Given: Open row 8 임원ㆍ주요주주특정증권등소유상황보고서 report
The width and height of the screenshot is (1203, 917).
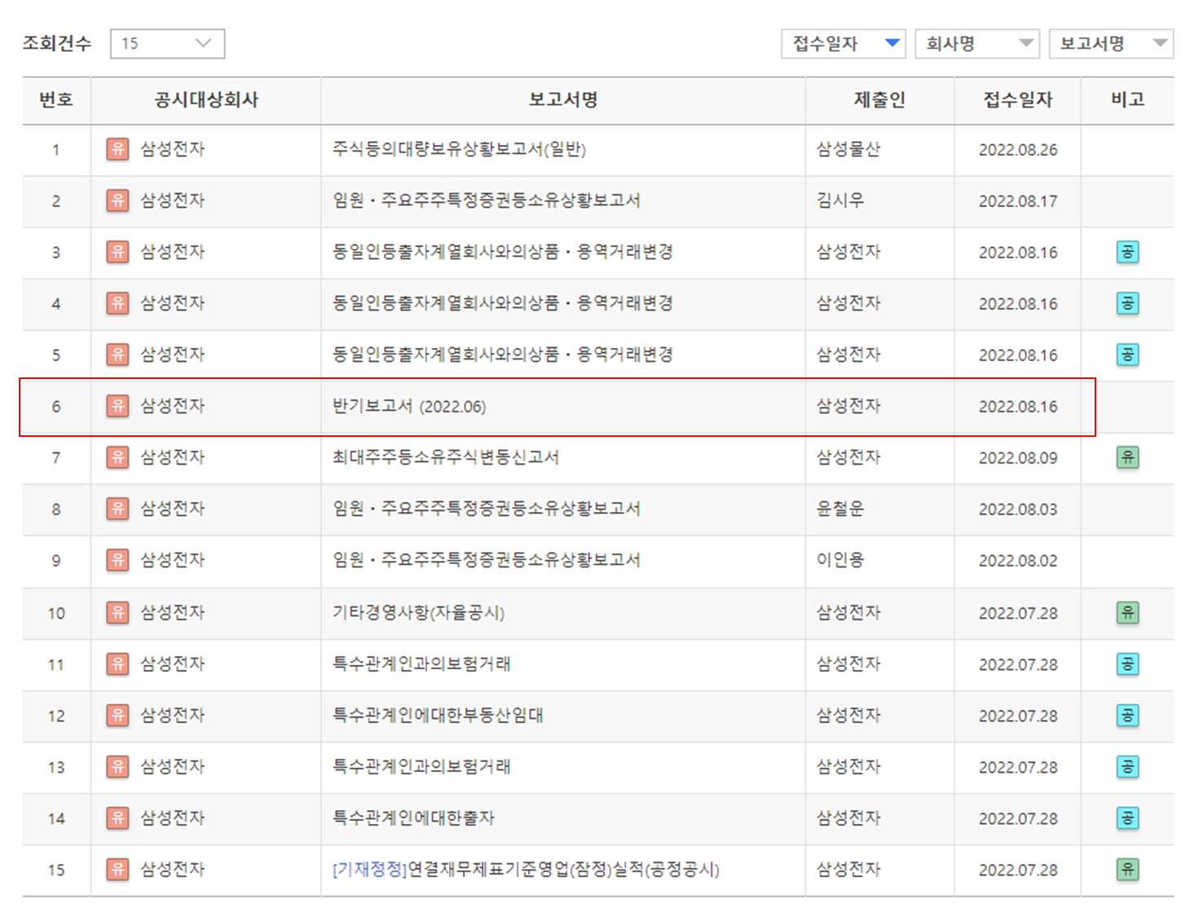Looking at the screenshot, I should click(x=486, y=509).
